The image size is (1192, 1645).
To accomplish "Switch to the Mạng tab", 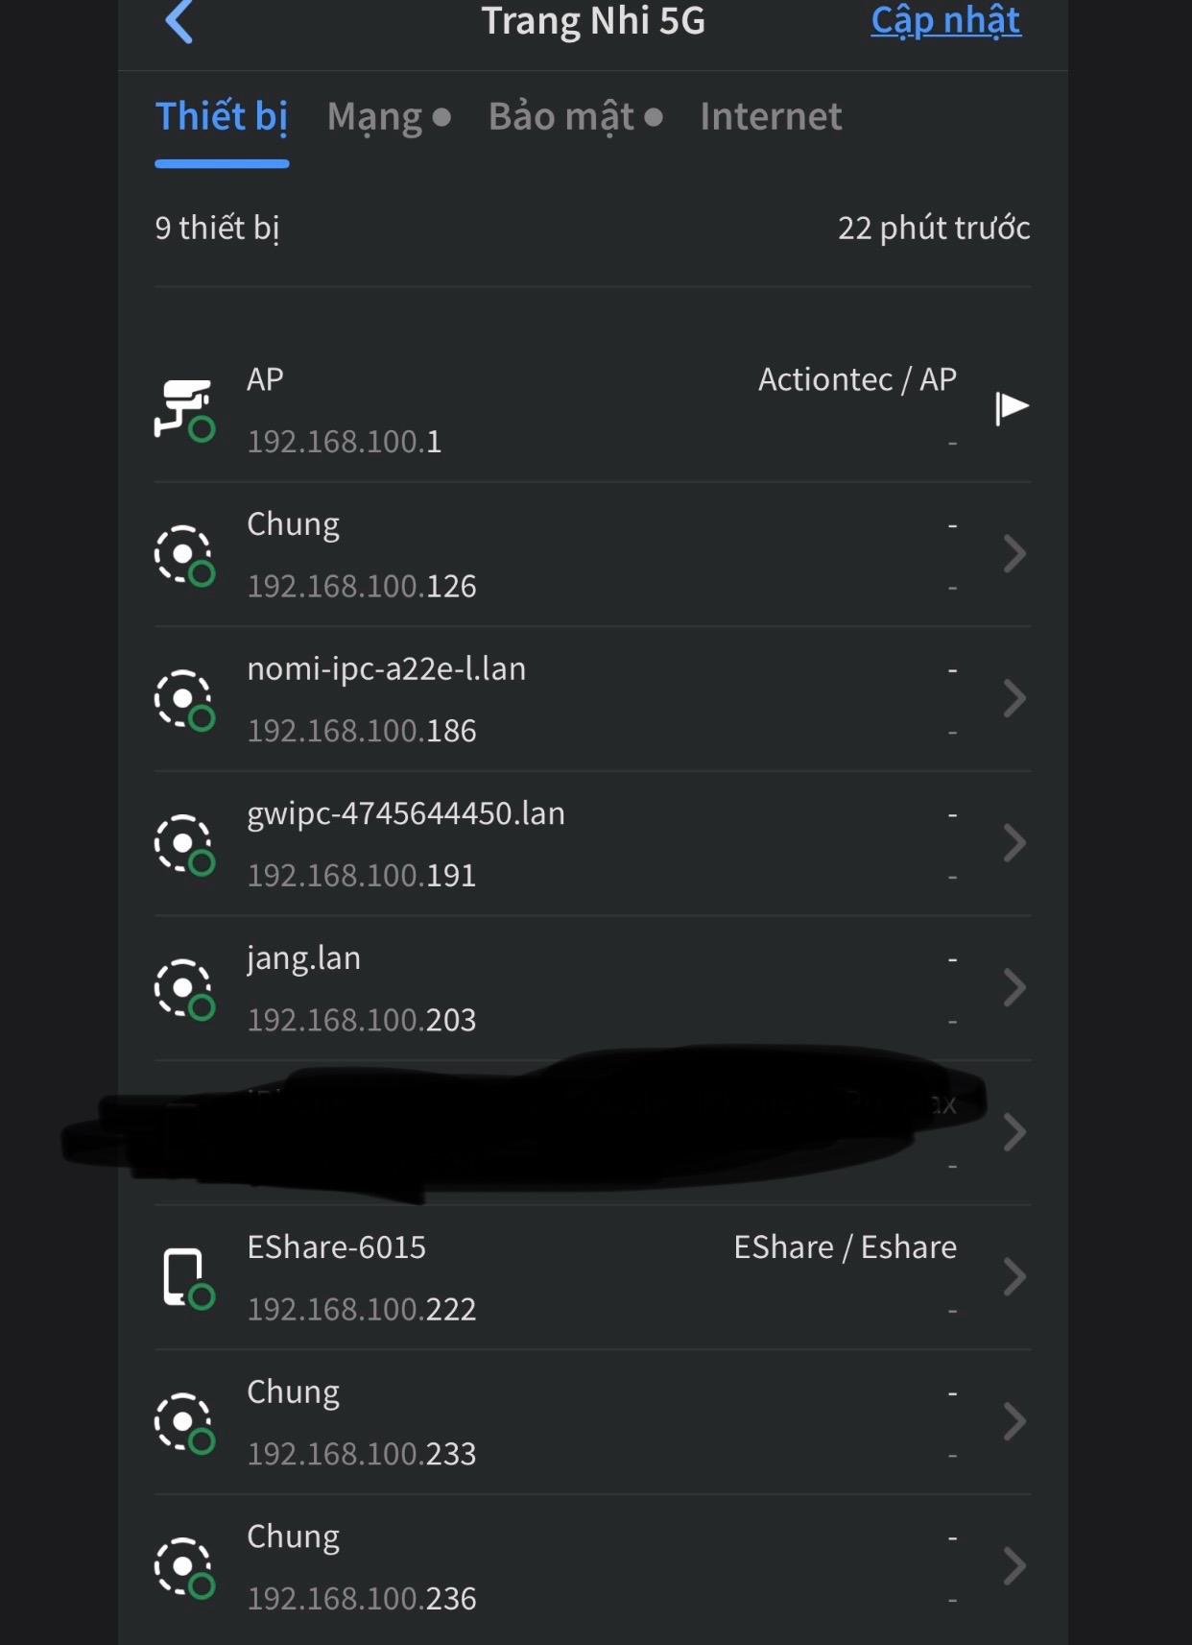I will (388, 117).
